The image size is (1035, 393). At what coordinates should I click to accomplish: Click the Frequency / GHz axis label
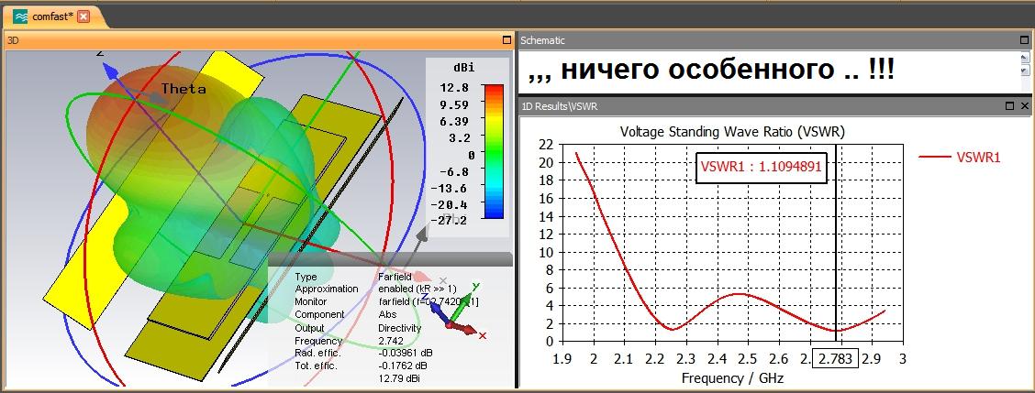coord(733,378)
